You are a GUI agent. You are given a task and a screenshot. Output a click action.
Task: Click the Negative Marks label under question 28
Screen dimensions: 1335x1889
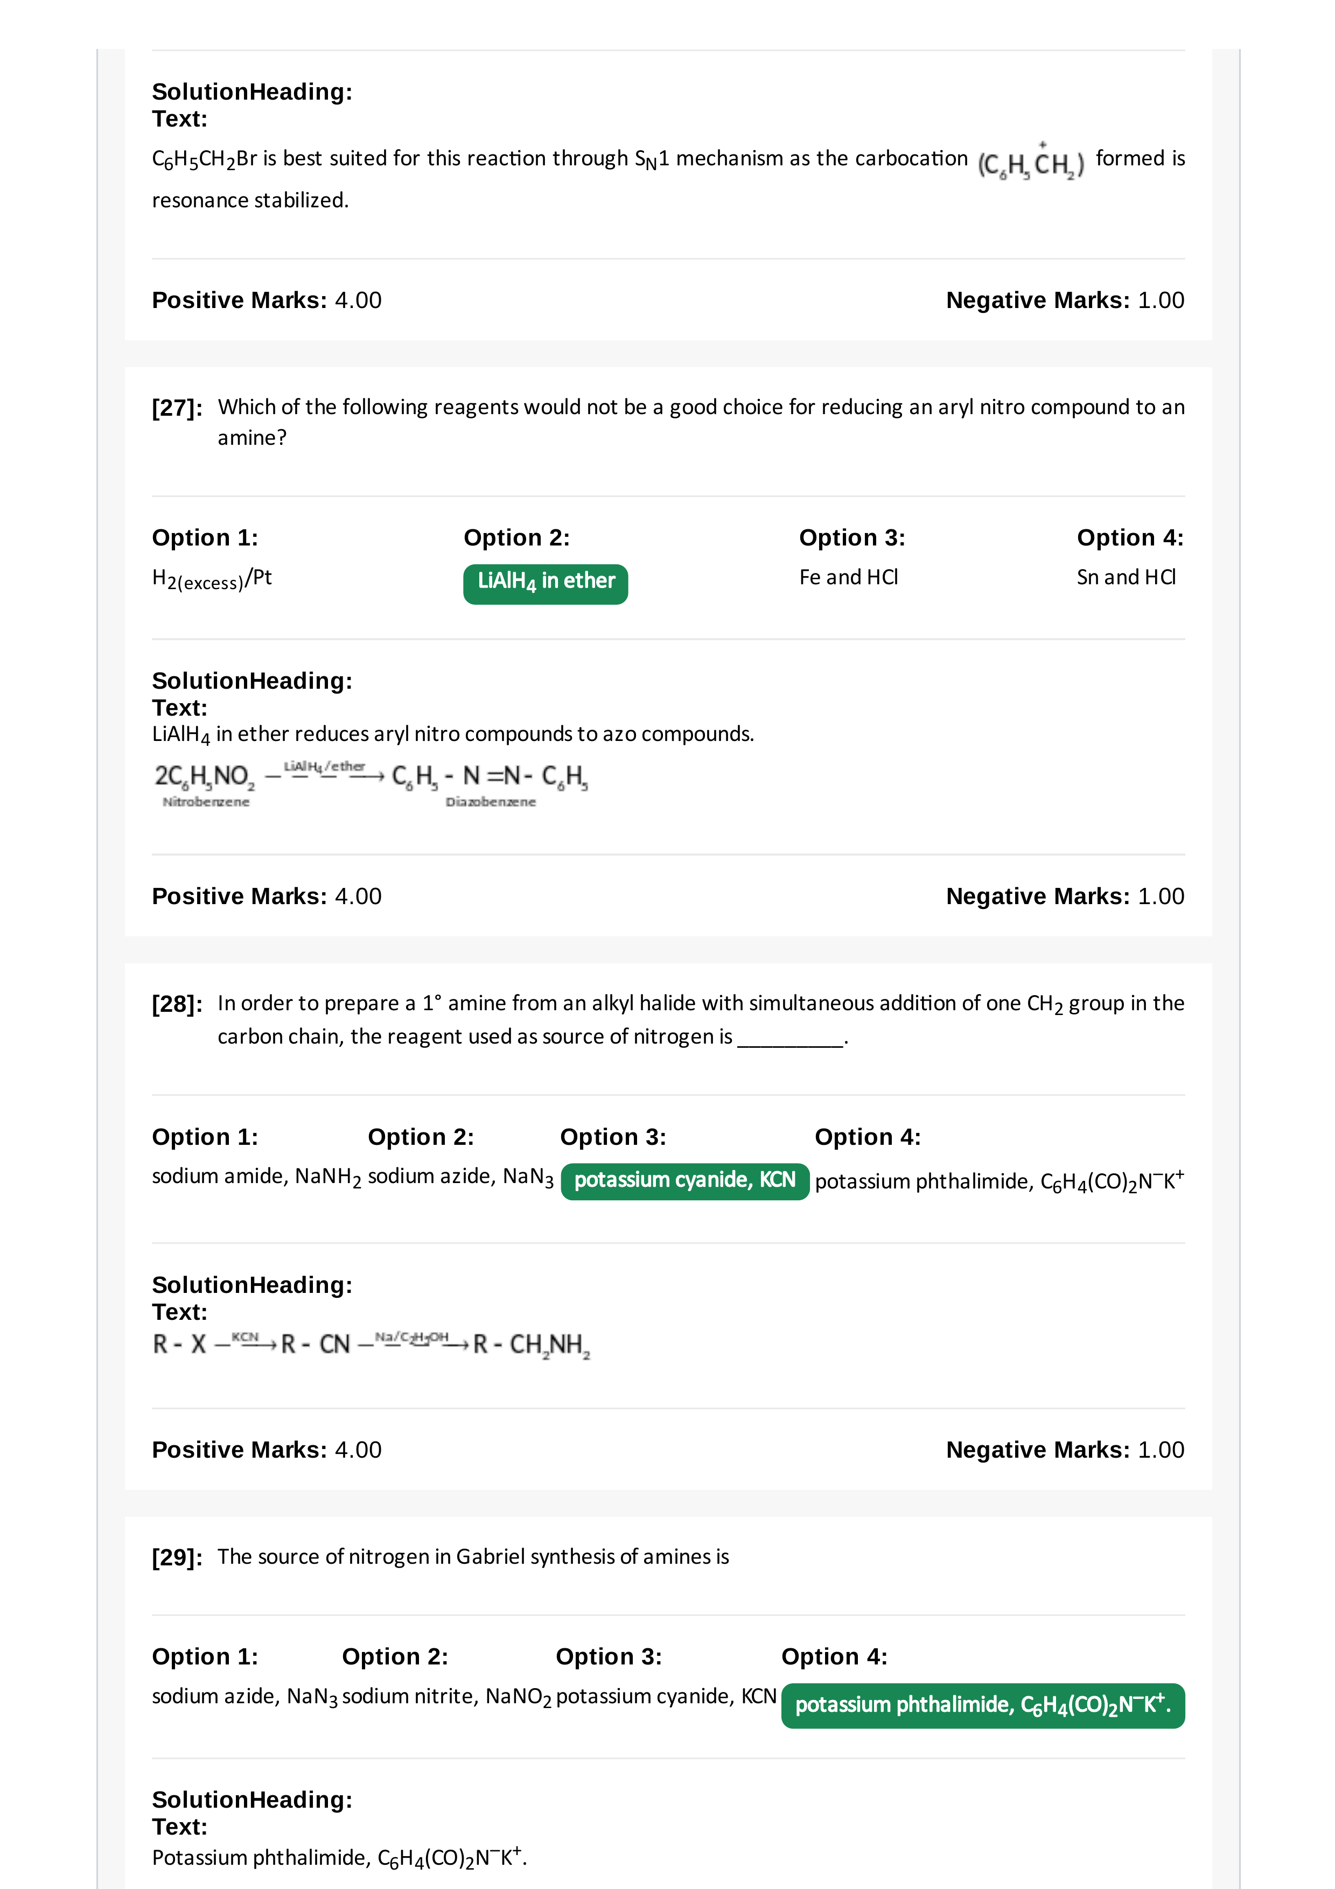[1038, 1450]
